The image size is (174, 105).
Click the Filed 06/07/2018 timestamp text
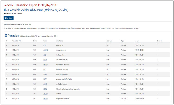tap(13, 14)
